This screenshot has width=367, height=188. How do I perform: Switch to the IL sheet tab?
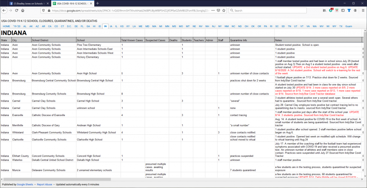pos(116,26)
